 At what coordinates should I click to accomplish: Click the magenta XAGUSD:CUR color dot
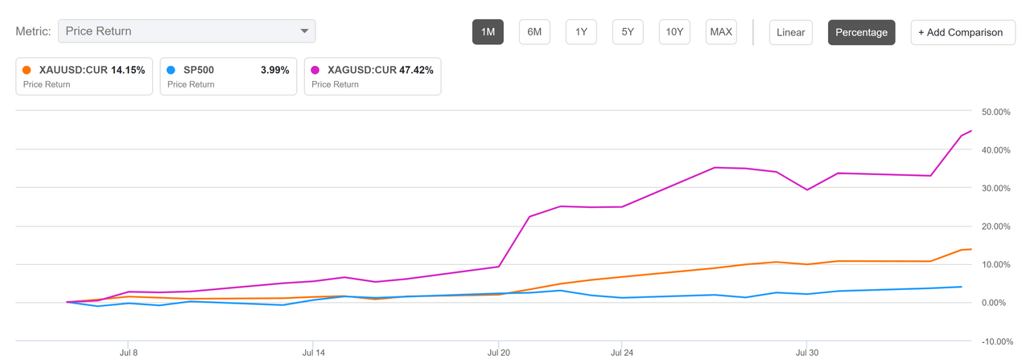coord(317,70)
